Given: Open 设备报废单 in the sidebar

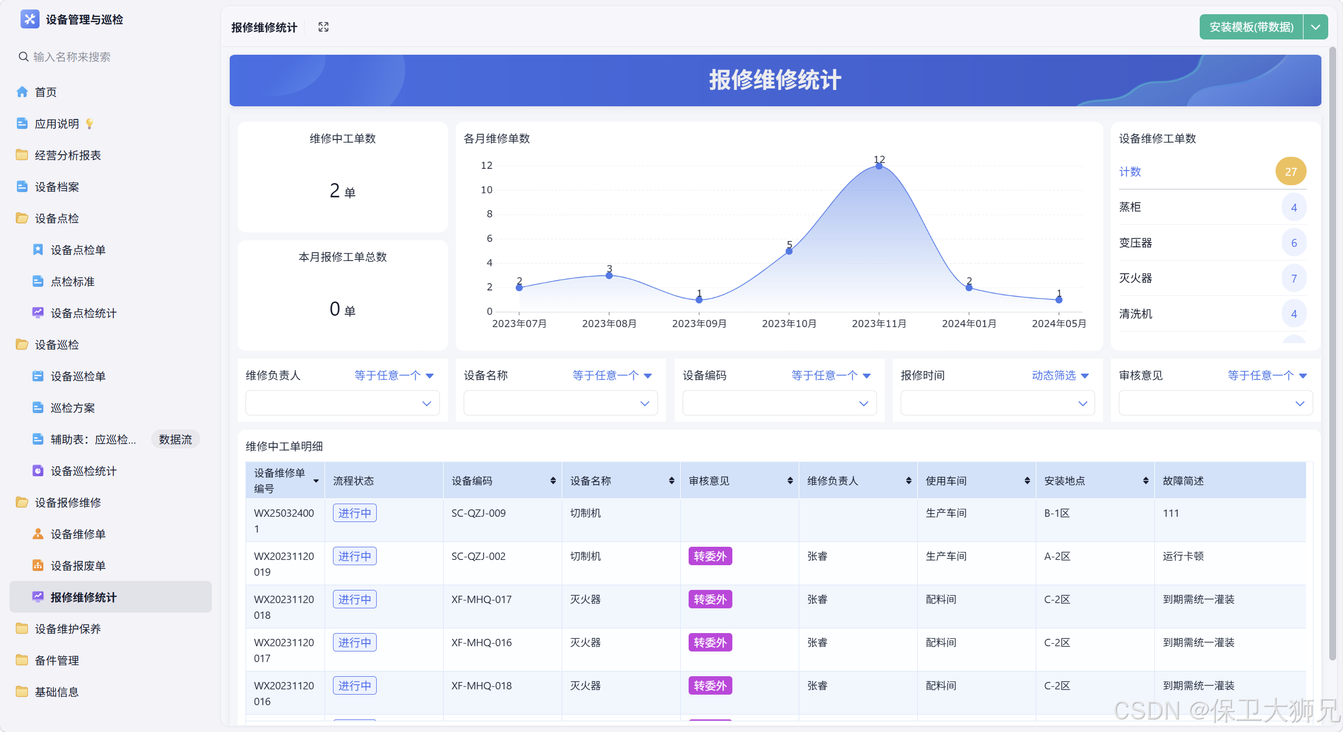Looking at the screenshot, I should click(x=111, y=566).
